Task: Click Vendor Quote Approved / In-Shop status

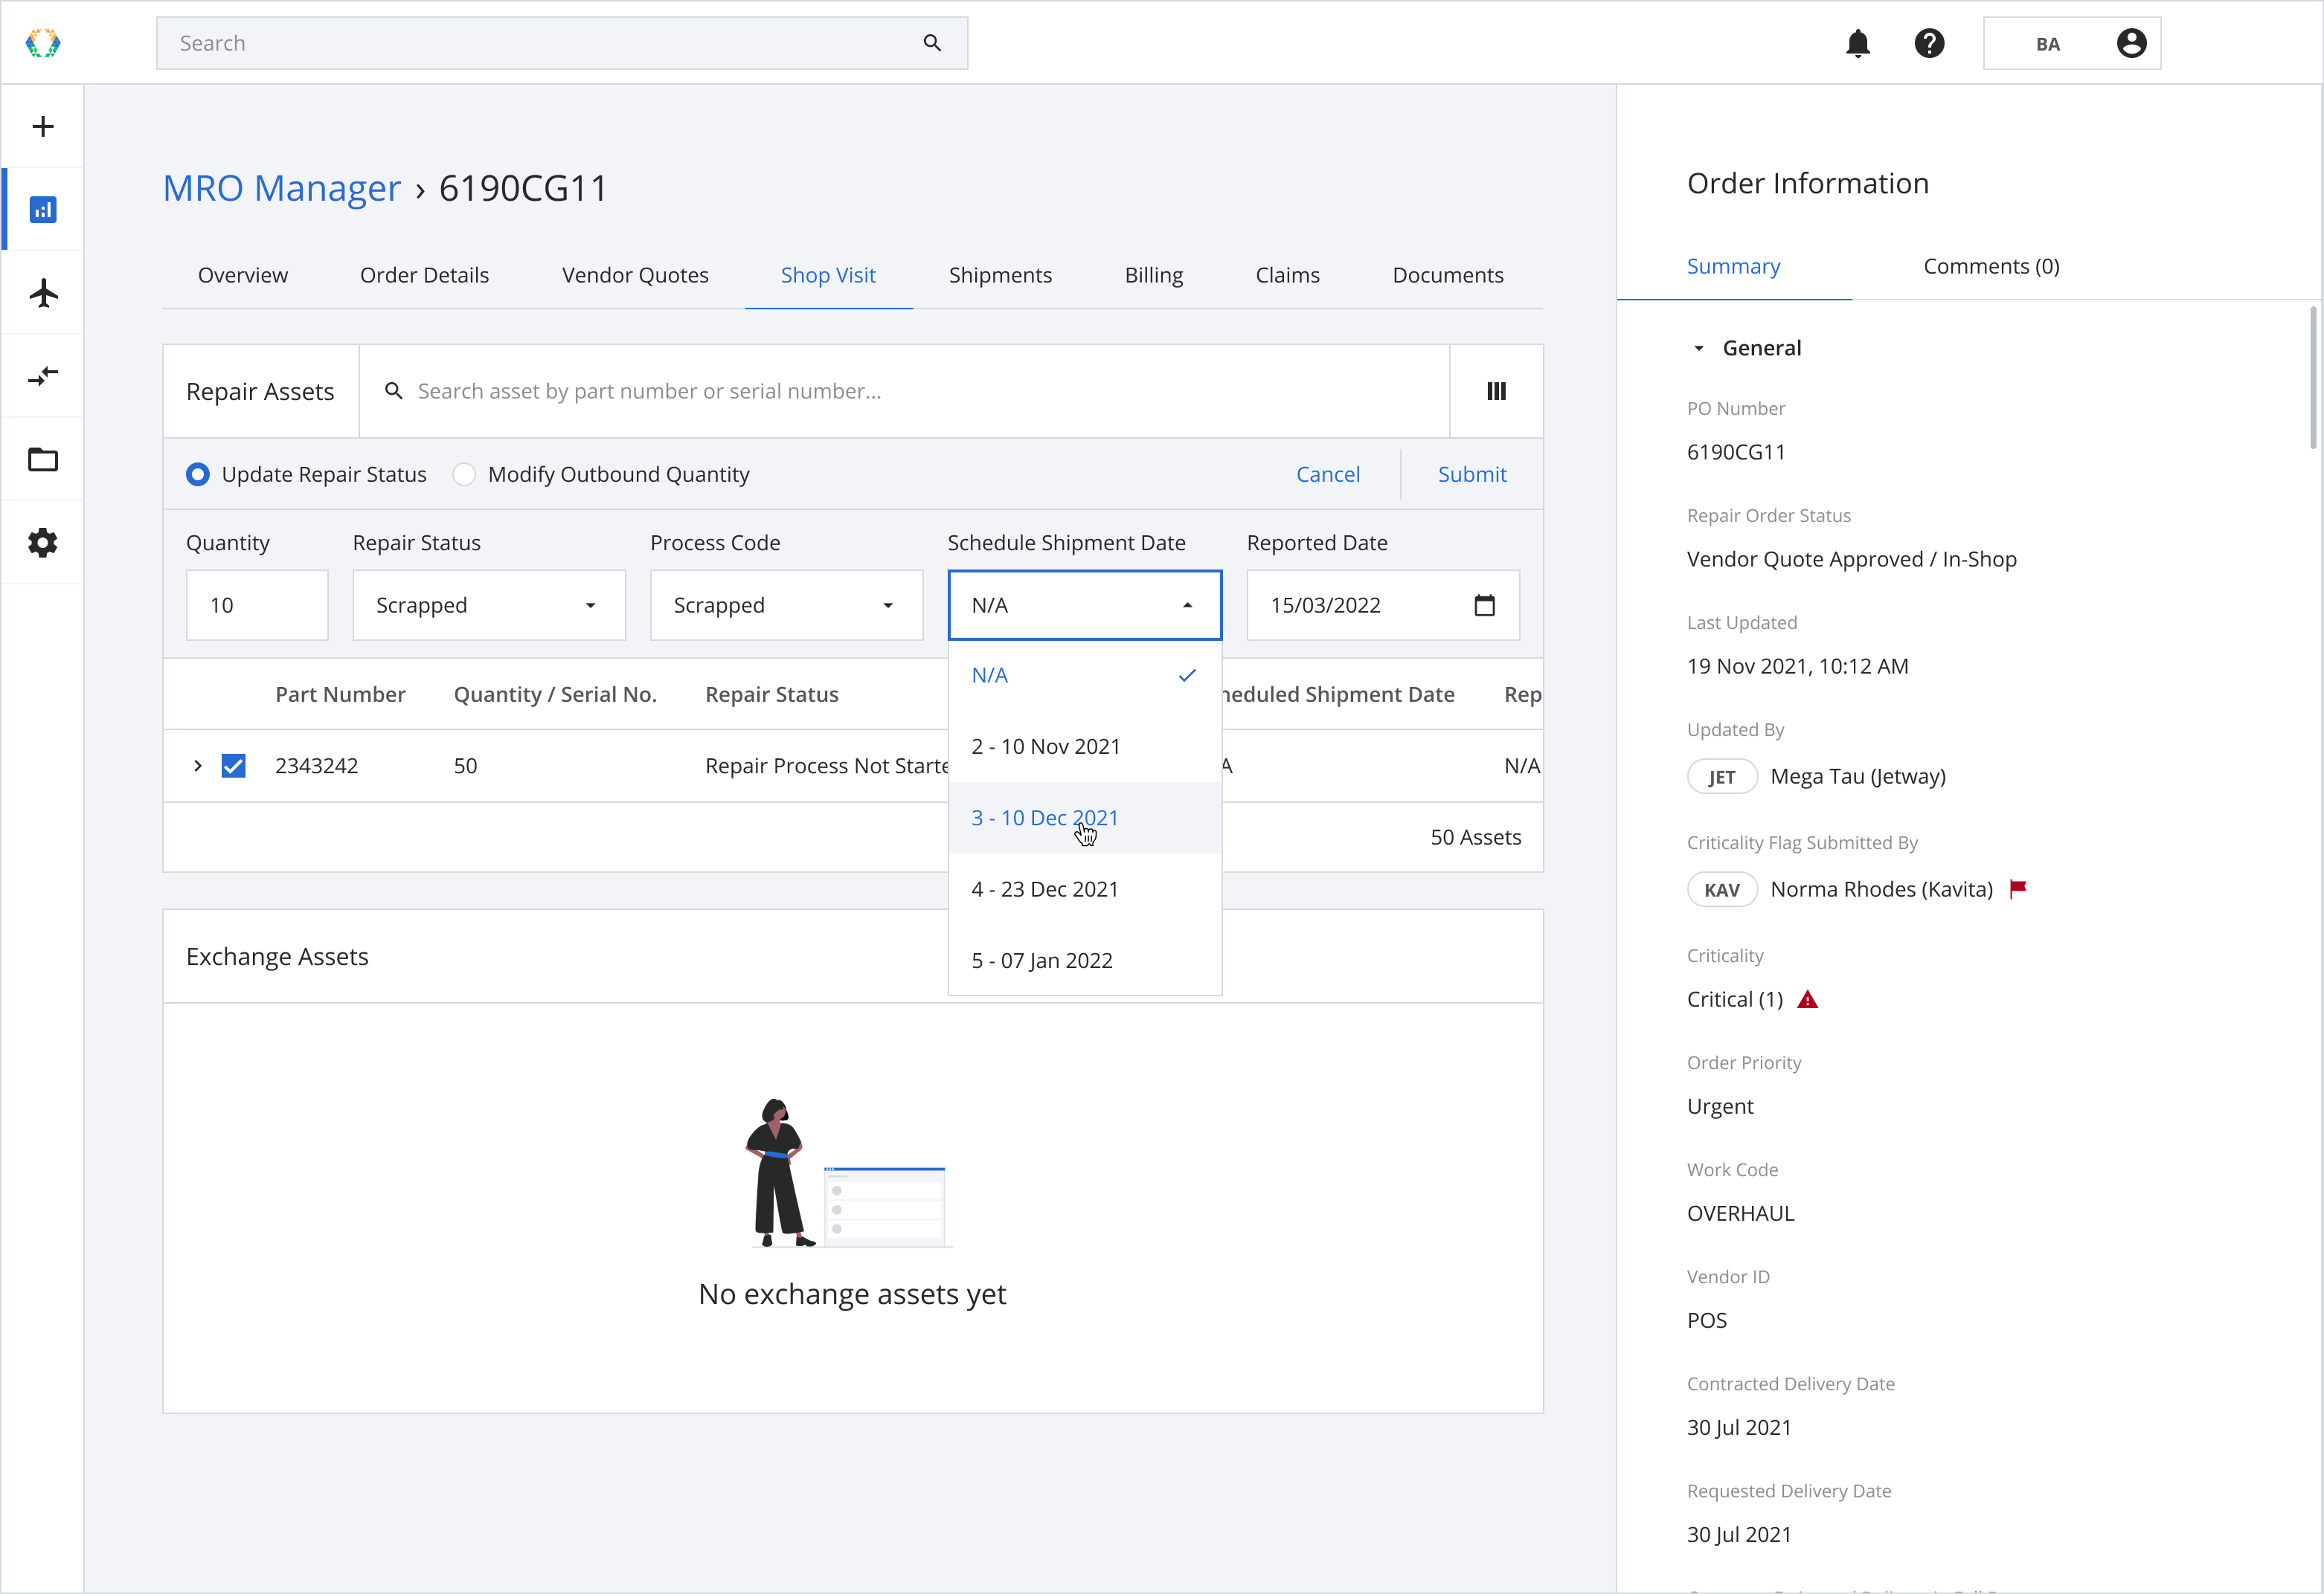Action: 1851,558
